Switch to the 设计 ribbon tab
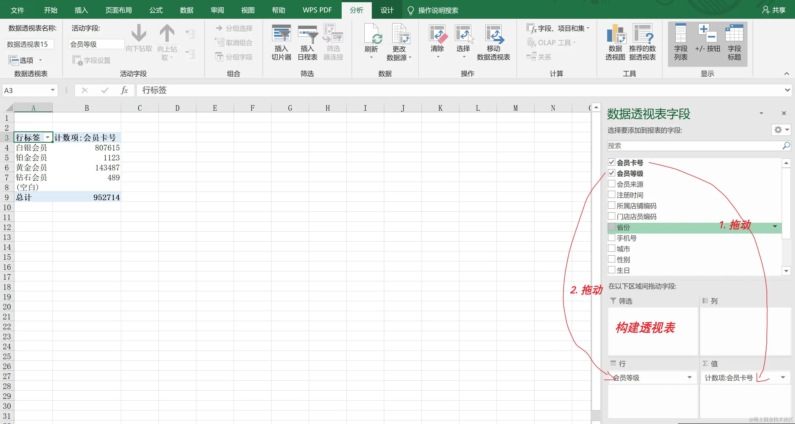The image size is (795, 424). [x=387, y=10]
